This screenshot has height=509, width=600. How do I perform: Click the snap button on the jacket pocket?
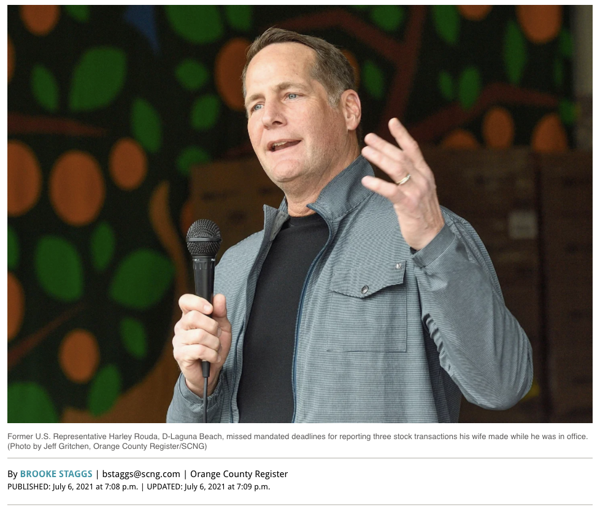pos(364,289)
